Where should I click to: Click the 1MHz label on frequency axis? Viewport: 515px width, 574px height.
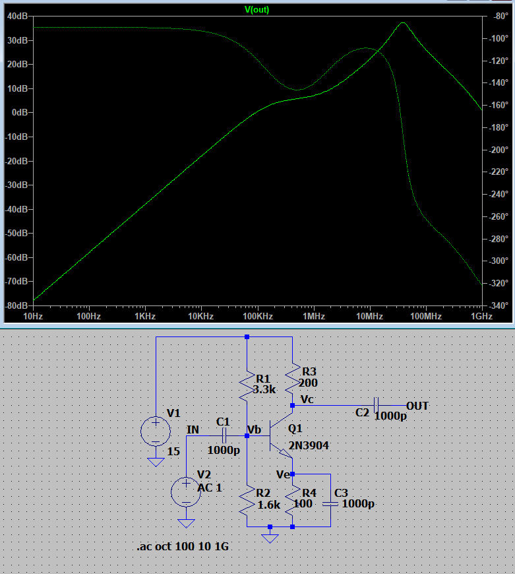313,317
